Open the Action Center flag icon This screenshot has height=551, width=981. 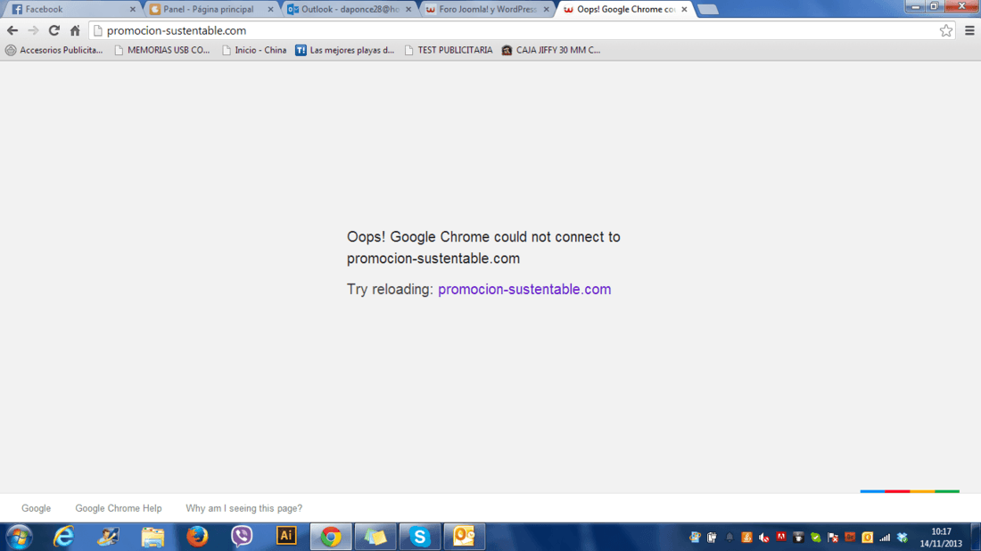(833, 538)
